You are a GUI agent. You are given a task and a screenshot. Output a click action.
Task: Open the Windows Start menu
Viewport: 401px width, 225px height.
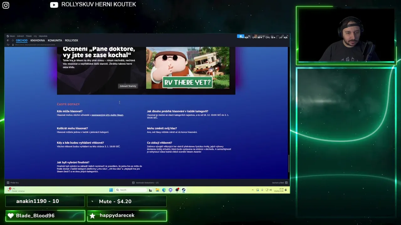(111, 190)
